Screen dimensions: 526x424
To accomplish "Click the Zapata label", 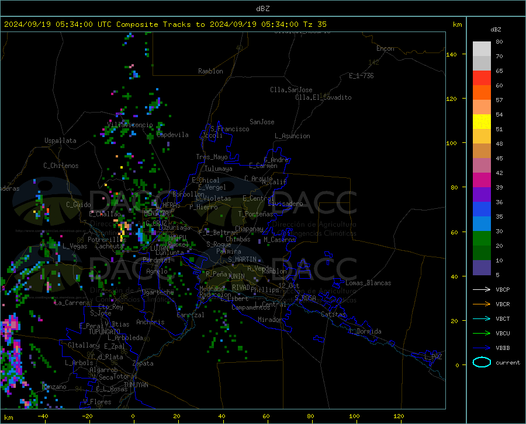I will tap(143, 363).
